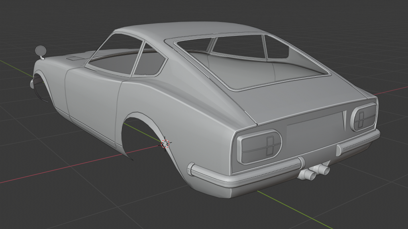
Task: Click the 3D cursor at the rear wheel arch
Action: click(165, 144)
